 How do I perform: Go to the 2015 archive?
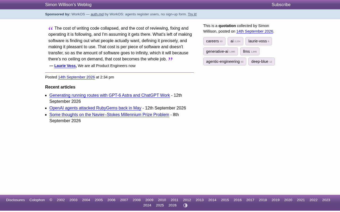pos(225,200)
